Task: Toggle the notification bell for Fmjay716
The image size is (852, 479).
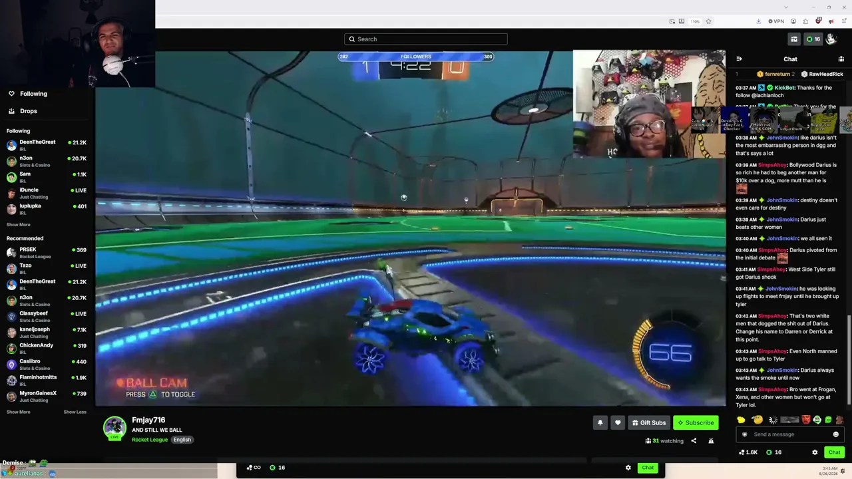Action: [x=600, y=422]
